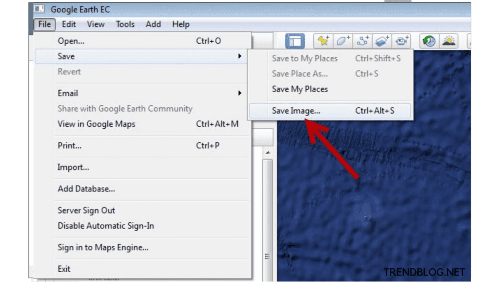502x282 pixels.
Task: Select Revert in the File menu
Action: pos(141,71)
